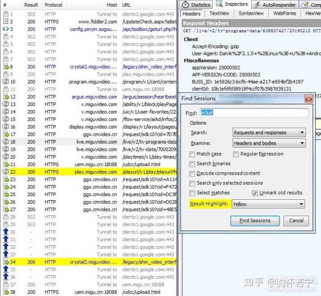
Task: Click the green arrow icon on session 8
Action: (5, 67)
